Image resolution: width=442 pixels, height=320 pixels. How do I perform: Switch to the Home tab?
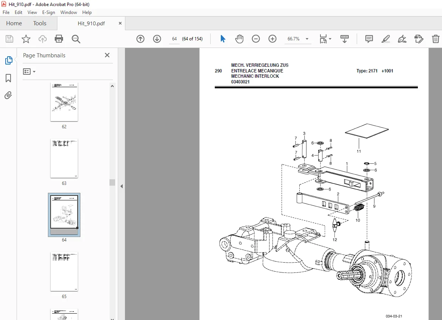(x=14, y=23)
